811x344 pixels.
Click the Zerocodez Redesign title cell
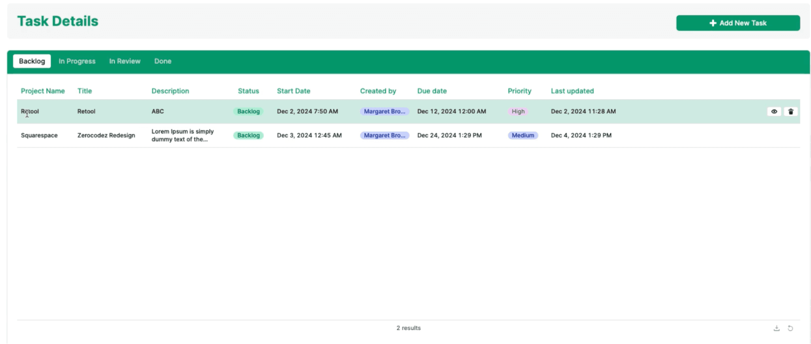click(106, 135)
